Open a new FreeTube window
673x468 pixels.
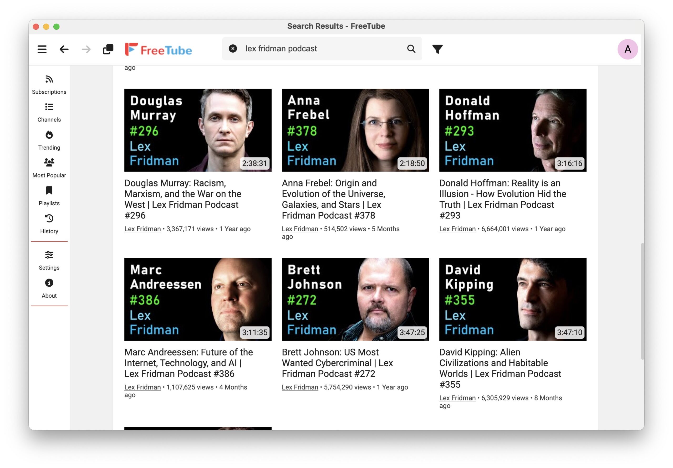click(x=108, y=49)
